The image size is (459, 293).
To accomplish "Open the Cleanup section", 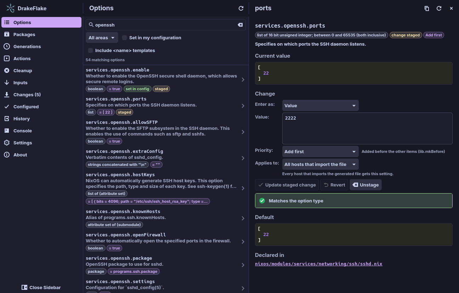I will (41, 70).
